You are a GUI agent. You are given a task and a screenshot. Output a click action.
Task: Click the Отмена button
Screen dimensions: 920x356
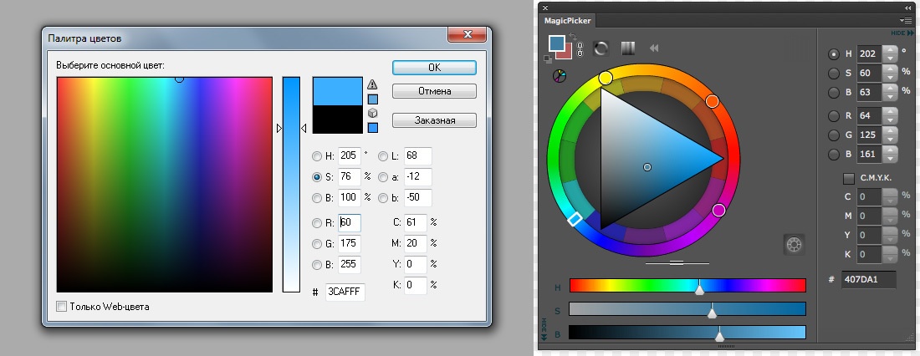(434, 91)
